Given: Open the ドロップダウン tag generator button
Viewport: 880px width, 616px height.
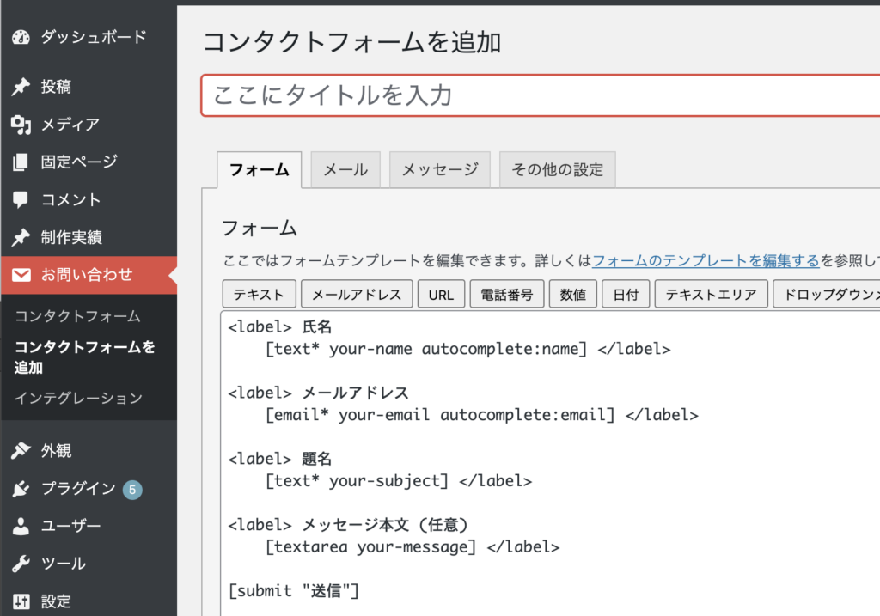Looking at the screenshot, I should click(826, 294).
